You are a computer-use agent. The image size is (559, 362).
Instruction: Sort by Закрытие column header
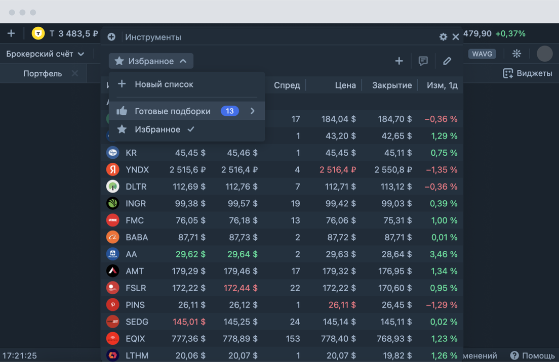tap(392, 85)
